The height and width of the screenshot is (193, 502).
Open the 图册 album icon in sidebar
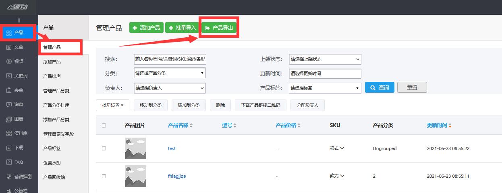pyautogui.click(x=9, y=119)
